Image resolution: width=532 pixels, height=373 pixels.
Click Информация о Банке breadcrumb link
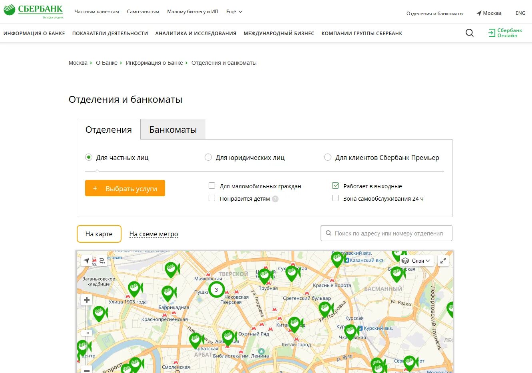(x=154, y=63)
